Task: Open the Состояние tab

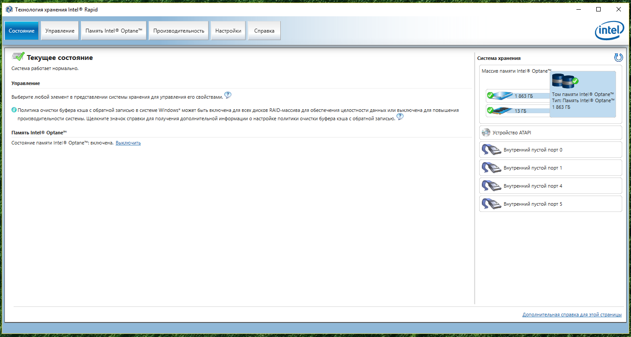Action: [x=22, y=31]
